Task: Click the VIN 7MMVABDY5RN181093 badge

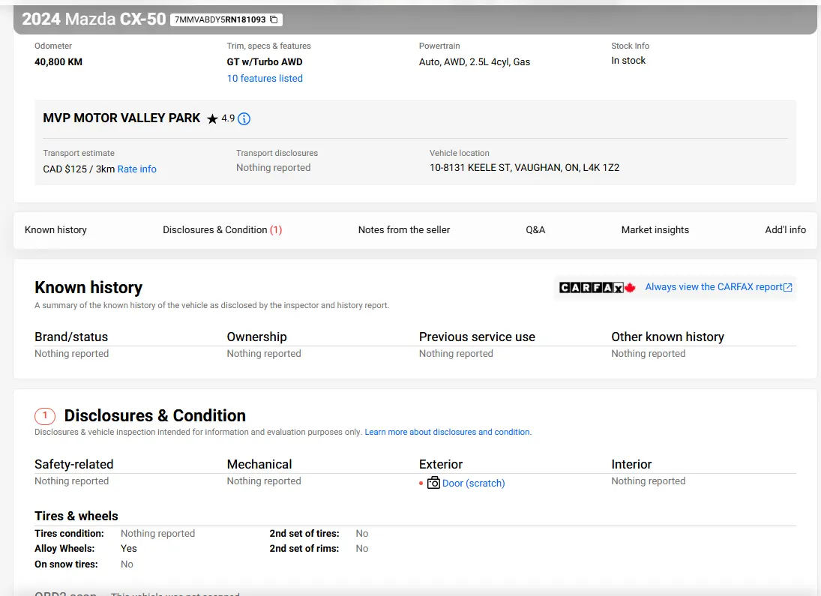Action: pos(226,20)
